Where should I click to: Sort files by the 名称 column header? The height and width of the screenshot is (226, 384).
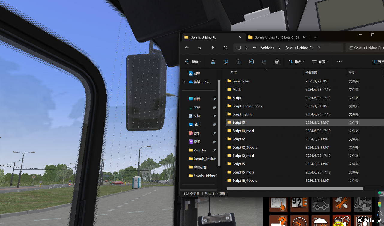(234, 73)
